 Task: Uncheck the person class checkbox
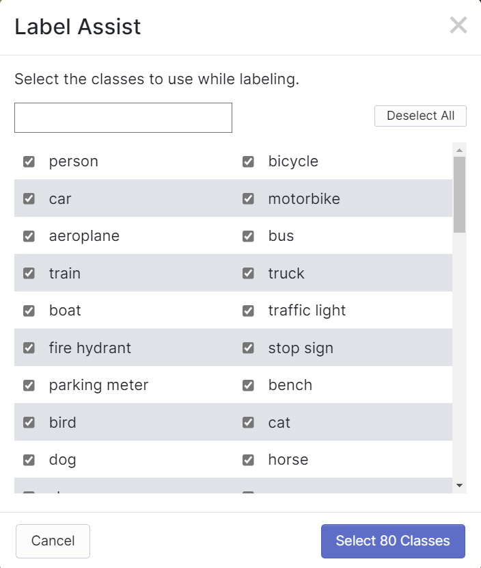[x=29, y=162]
